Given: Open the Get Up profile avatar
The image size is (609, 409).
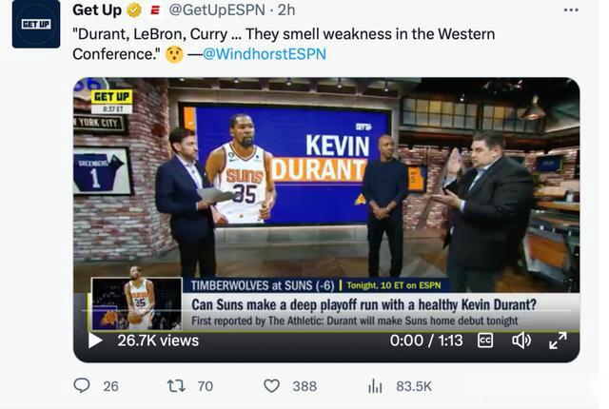Looking at the screenshot, I should click(x=36, y=24).
